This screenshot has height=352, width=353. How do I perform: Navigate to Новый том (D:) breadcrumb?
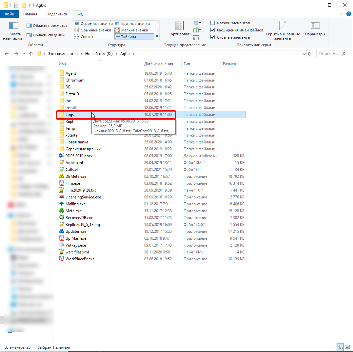point(99,54)
